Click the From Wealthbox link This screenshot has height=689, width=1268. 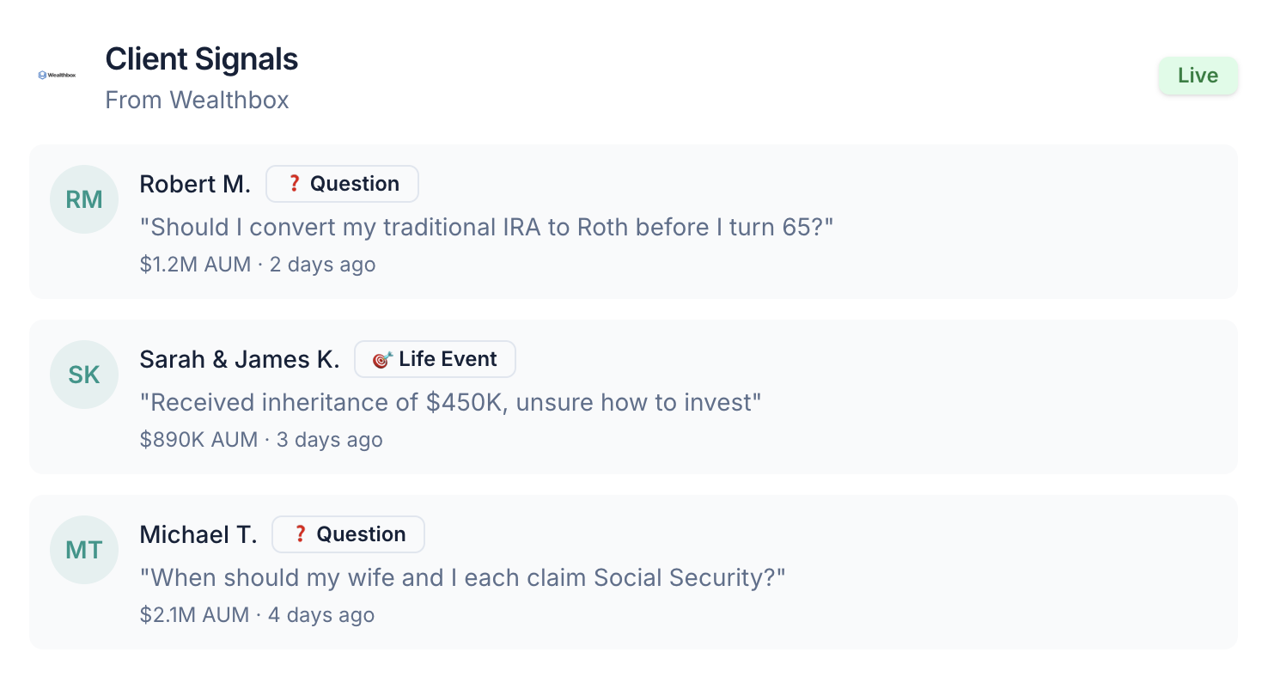pyautogui.click(x=197, y=100)
